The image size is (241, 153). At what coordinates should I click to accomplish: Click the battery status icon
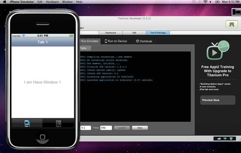[x=217, y=2]
